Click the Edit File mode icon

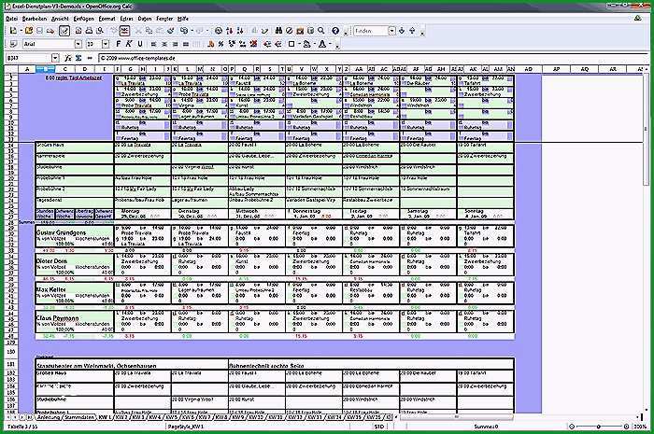(x=64, y=31)
